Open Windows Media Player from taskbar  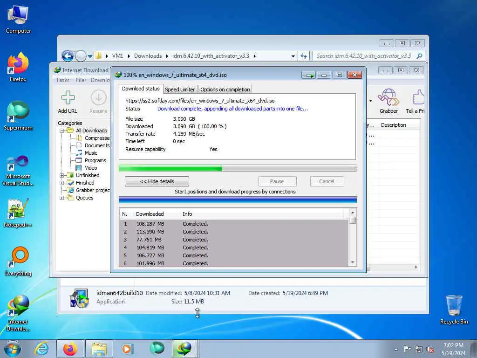pyautogui.click(x=127, y=349)
